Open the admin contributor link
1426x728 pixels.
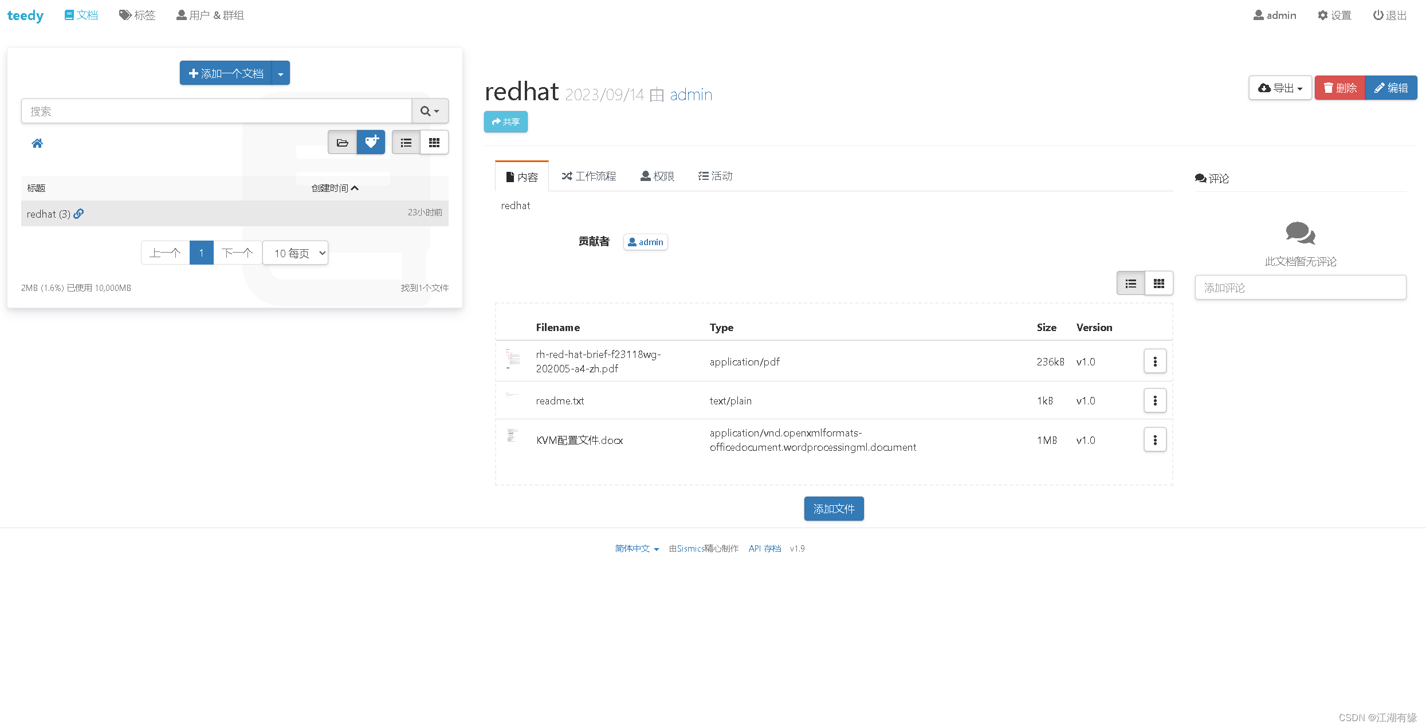click(645, 242)
